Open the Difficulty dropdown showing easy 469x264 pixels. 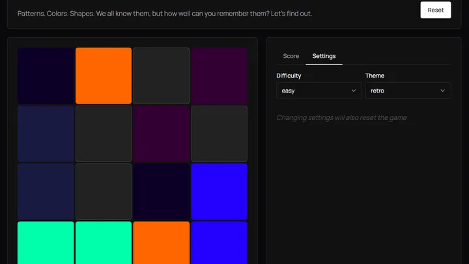point(319,91)
